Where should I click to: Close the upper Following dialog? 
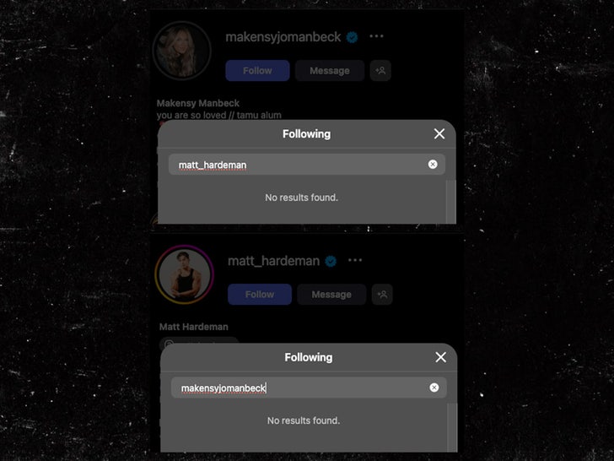pyautogui.click(x=439, y=133)
